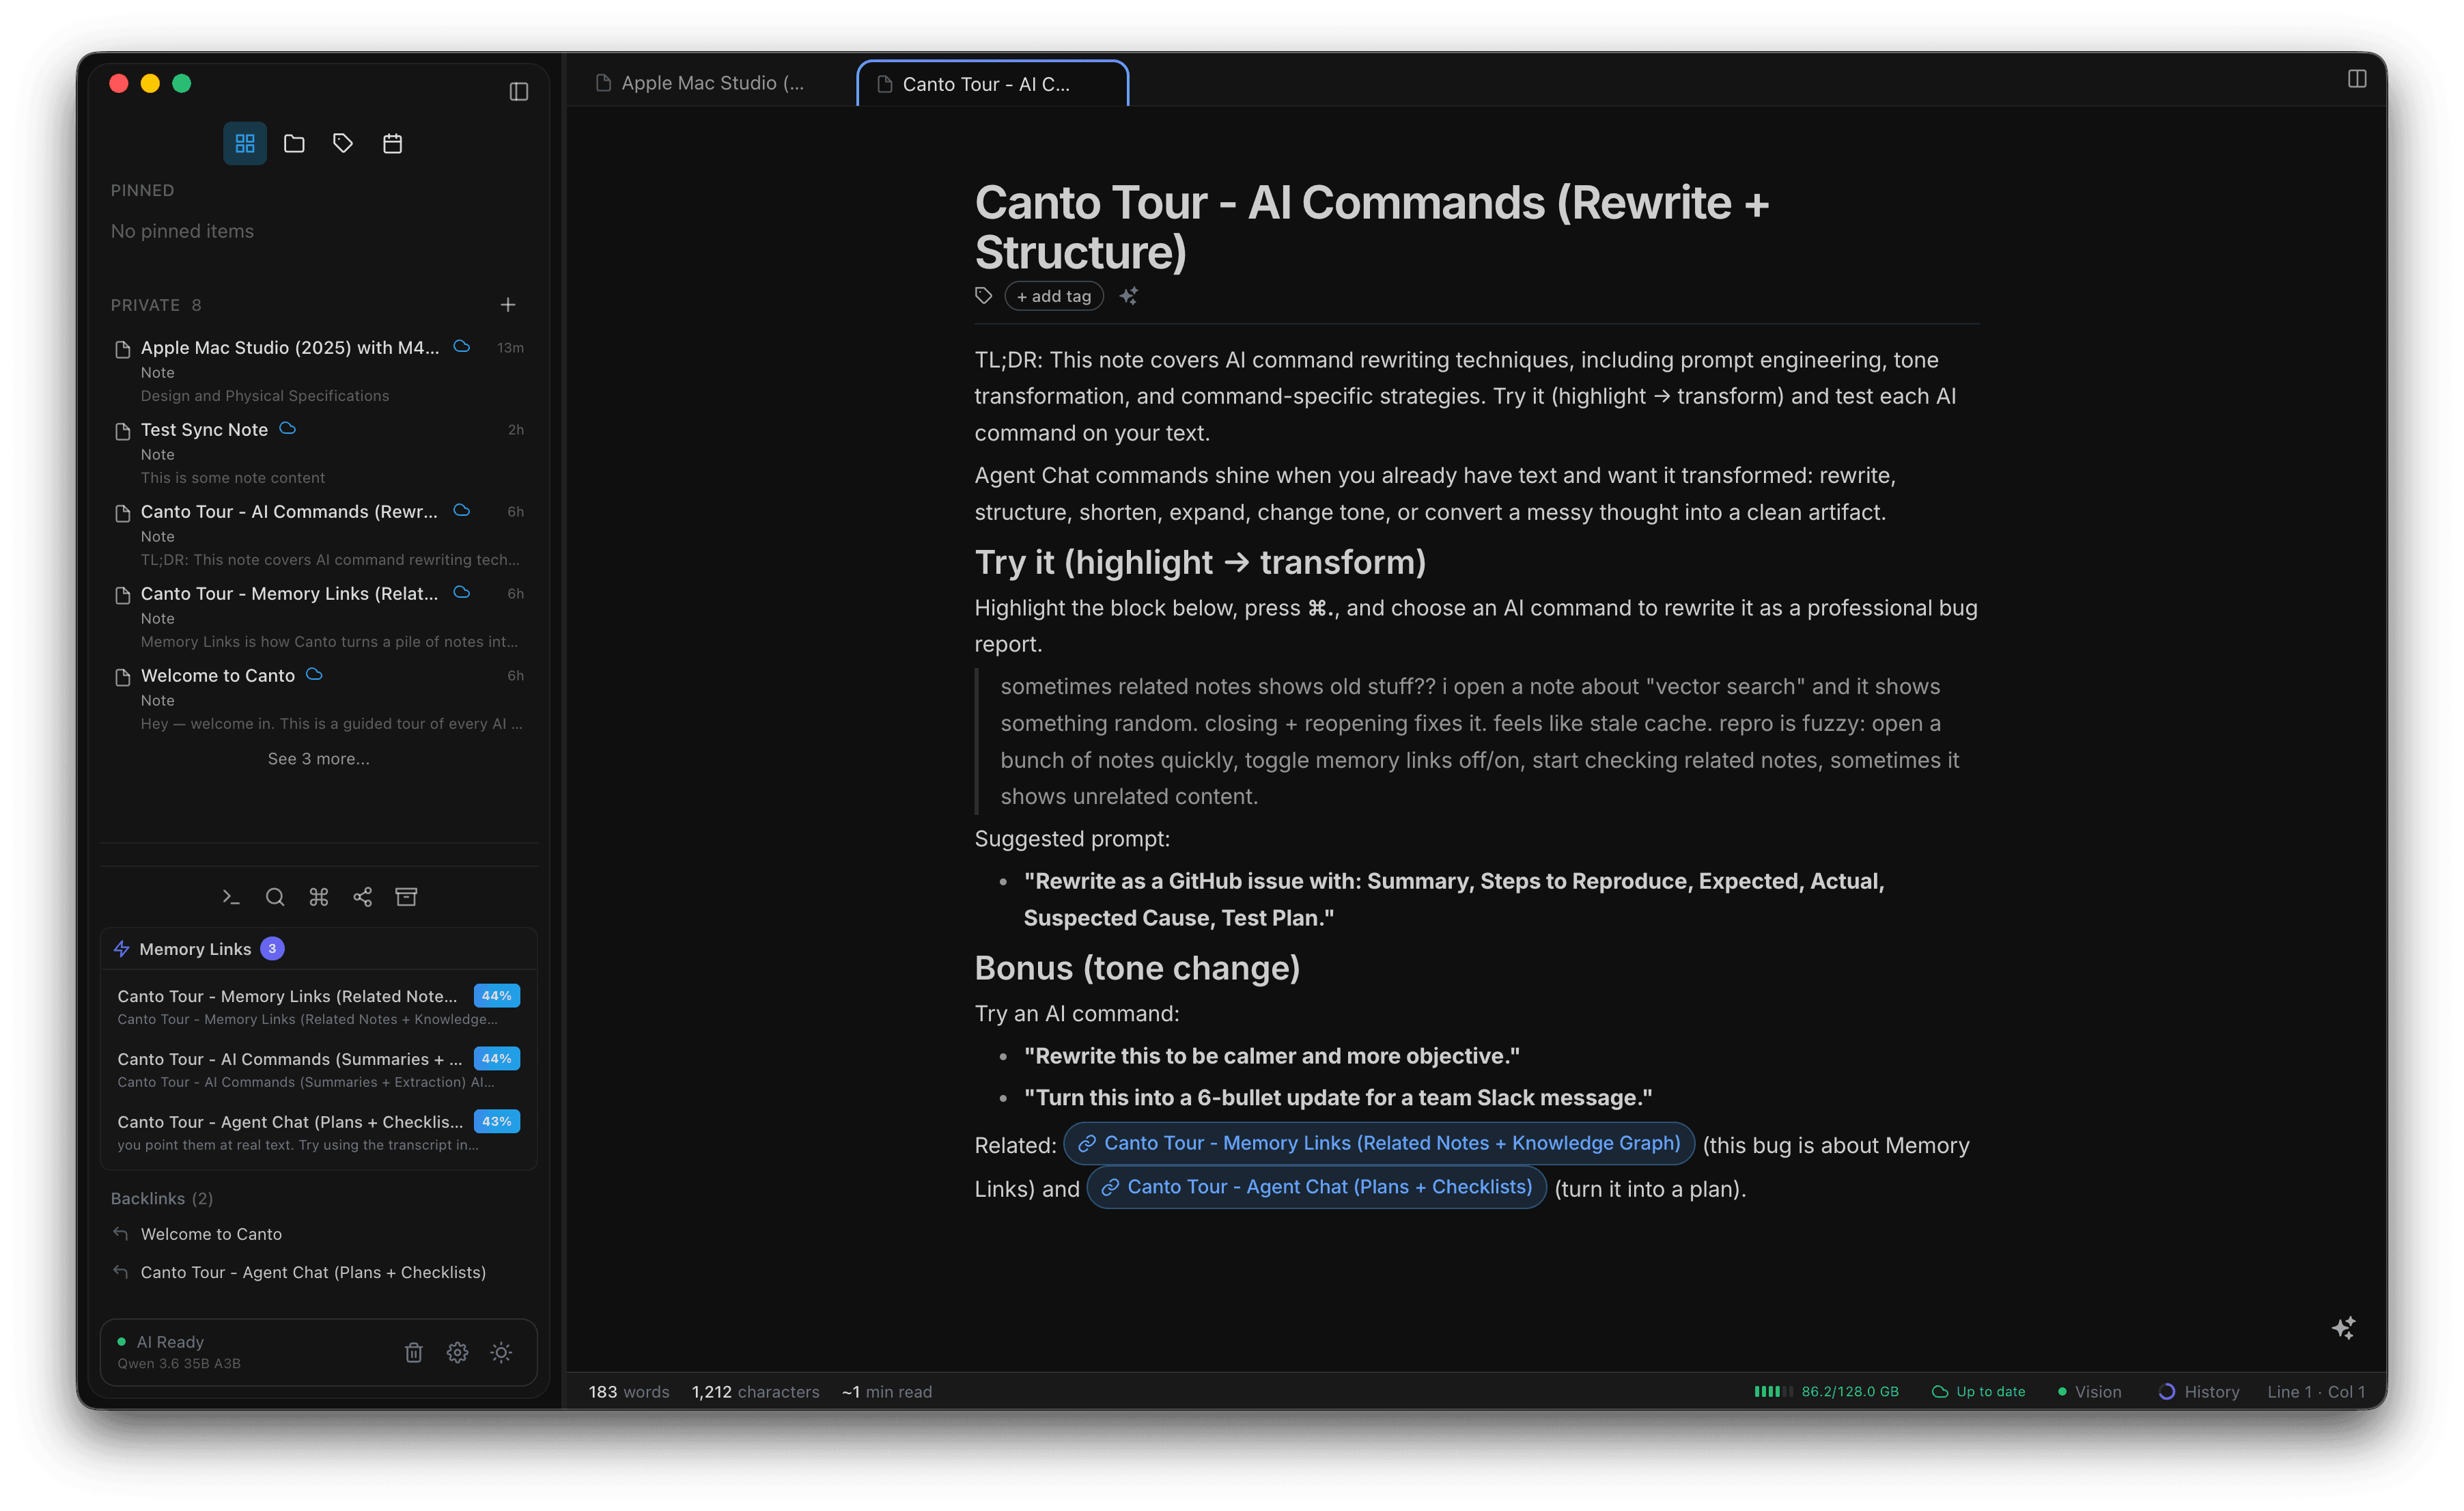This screenshot has height=1511, width=2464.
Task: Collapse the Backlinks (2) section
Action: pyautogui.click(x=162, y=1198)
